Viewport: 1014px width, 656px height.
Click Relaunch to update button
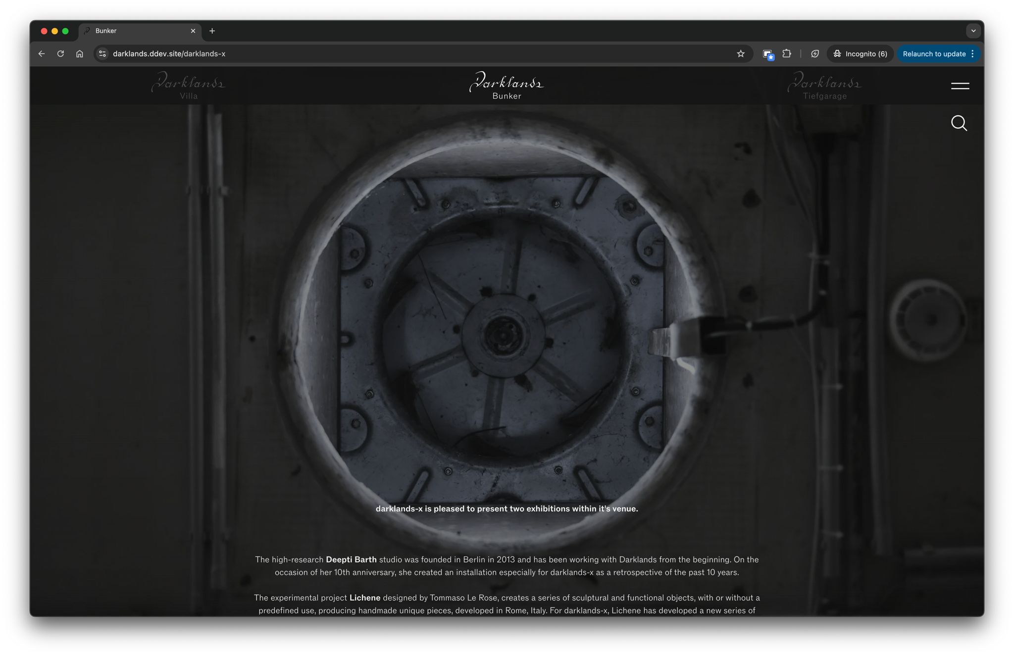tap(933, 54)
